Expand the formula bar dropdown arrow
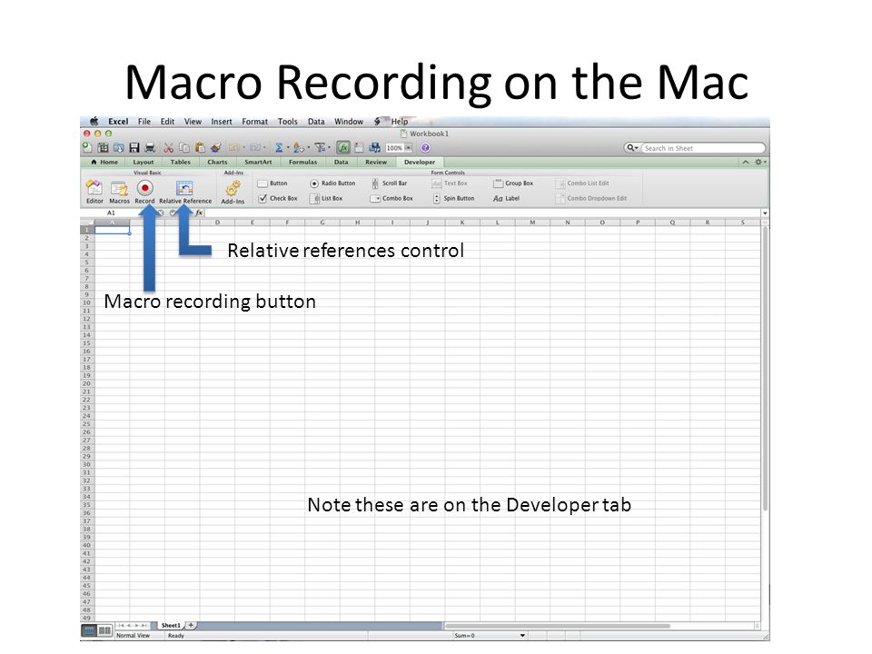The image size is (872, 654). pyautogui.click(x=765, y=213)
